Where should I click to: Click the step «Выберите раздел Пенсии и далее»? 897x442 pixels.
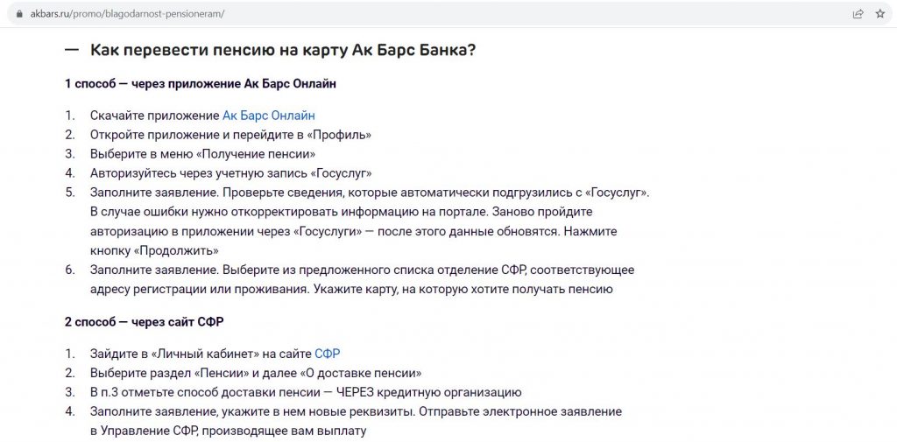(x=256, y=374)
